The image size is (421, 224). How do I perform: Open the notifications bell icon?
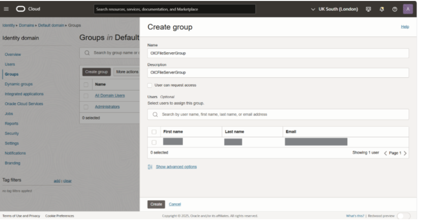point(381,9)
